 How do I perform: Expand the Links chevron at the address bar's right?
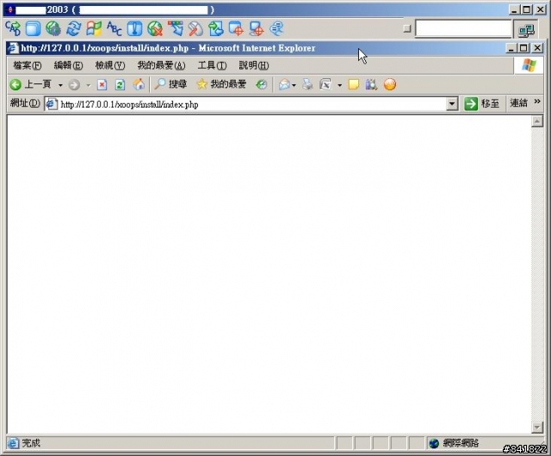point(537,102)
